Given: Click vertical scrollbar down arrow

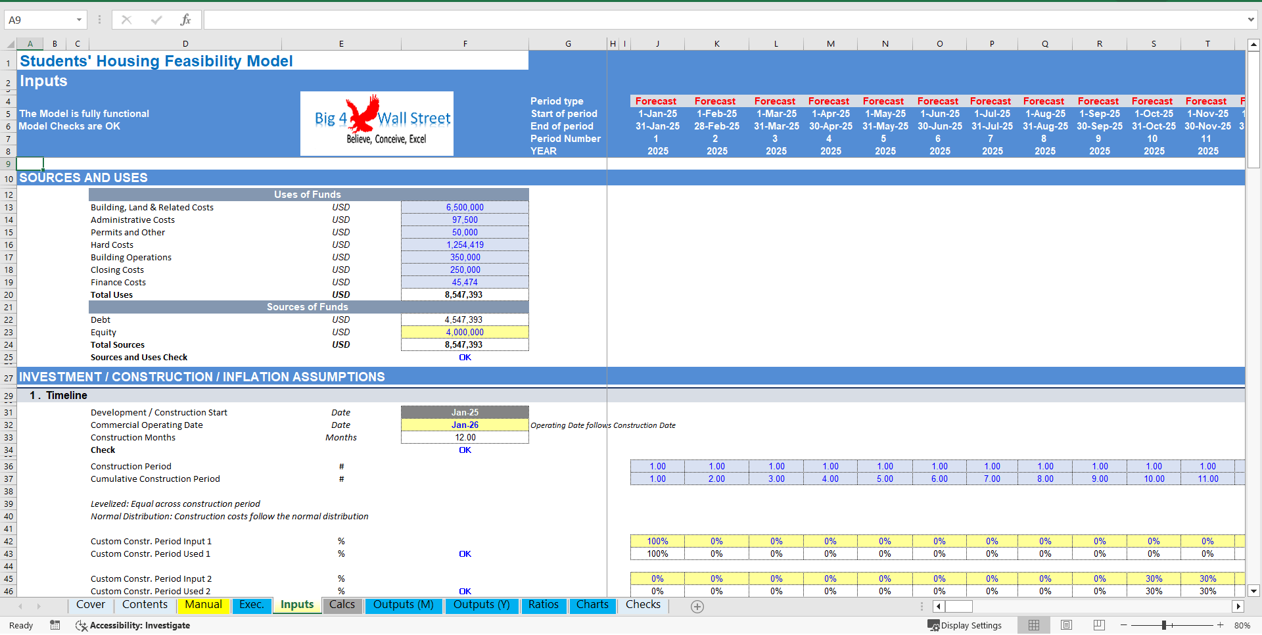Looking at the screenshot, I should pos(1253,591).
